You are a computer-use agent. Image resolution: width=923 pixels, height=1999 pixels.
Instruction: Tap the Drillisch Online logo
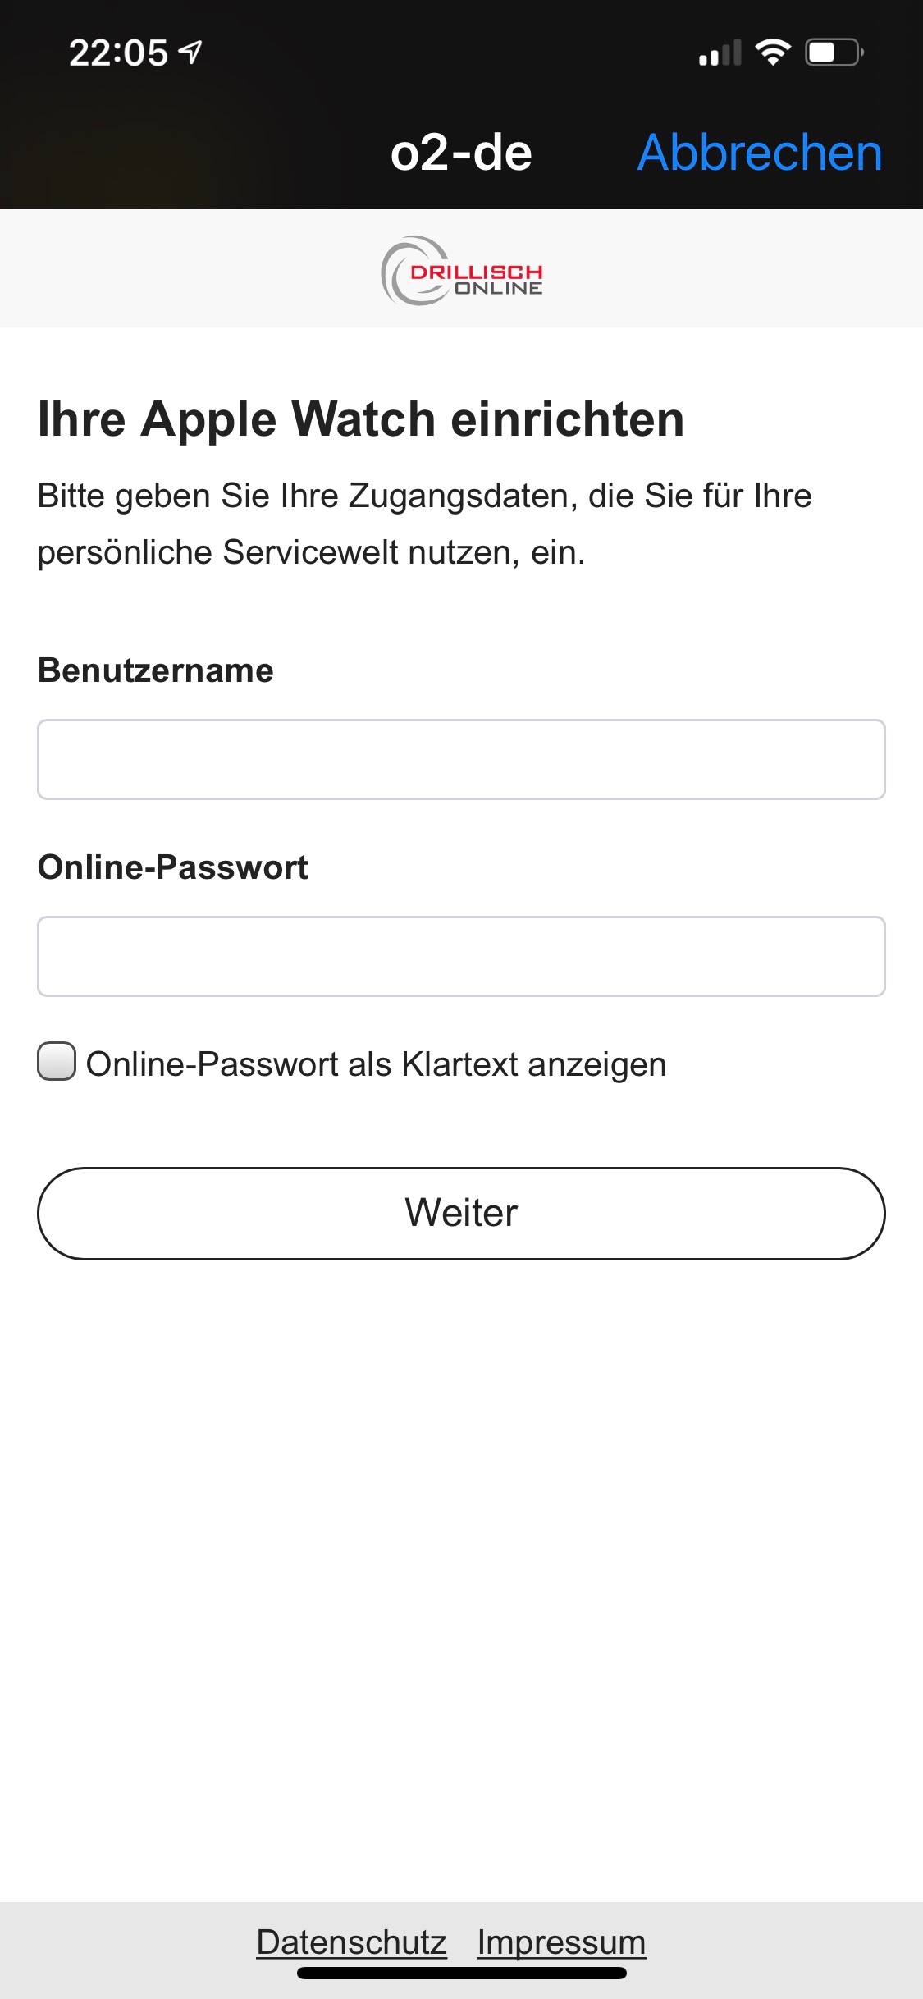click(462, 271)
